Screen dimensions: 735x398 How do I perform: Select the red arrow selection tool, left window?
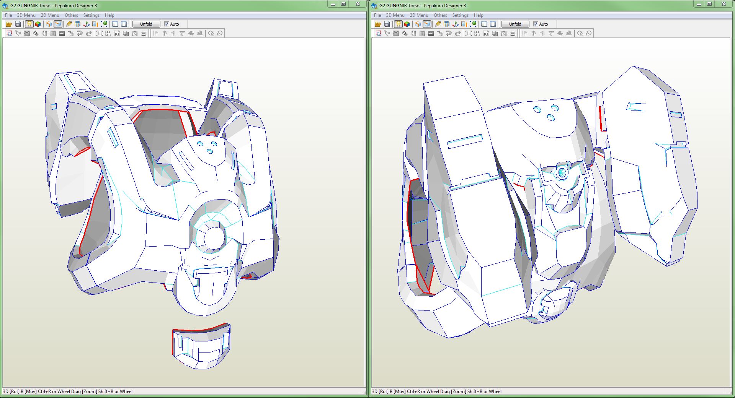coord(9,34)
